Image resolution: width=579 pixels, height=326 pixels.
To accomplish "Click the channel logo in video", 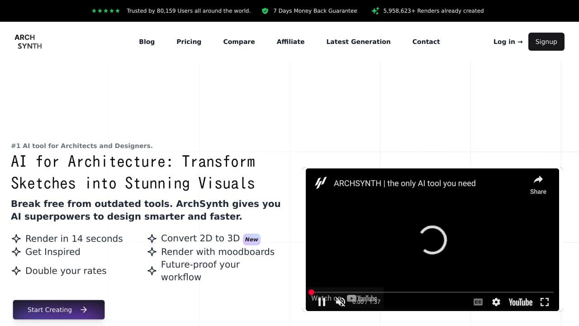I will pos(321,183).
